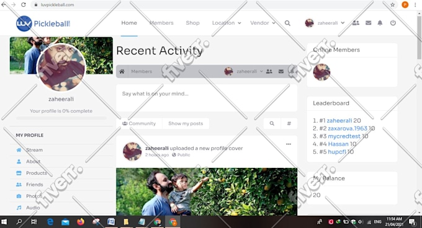Select Show my posts filter

tap(186, 123)
